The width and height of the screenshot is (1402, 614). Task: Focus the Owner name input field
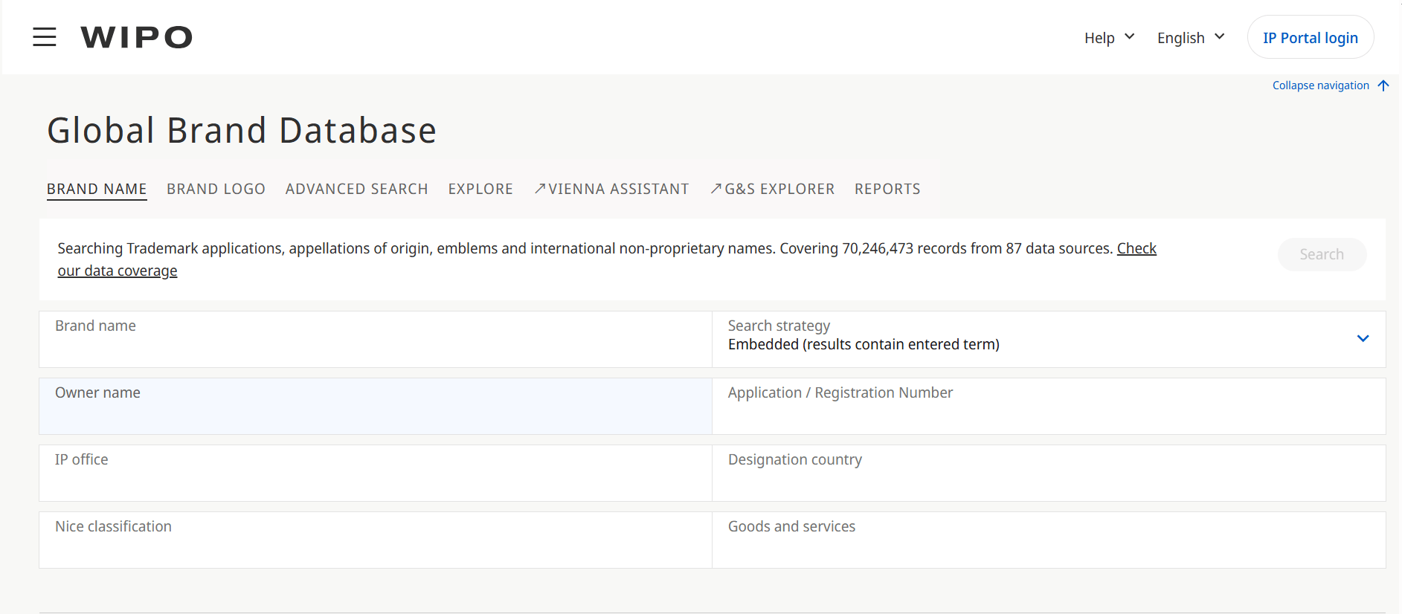(376, 406)
